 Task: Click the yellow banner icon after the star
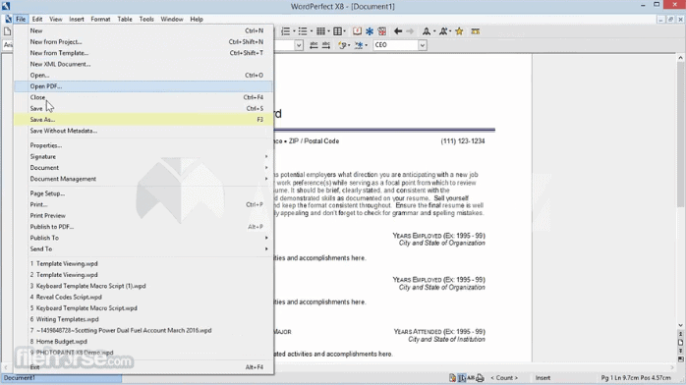click(475, 31)
